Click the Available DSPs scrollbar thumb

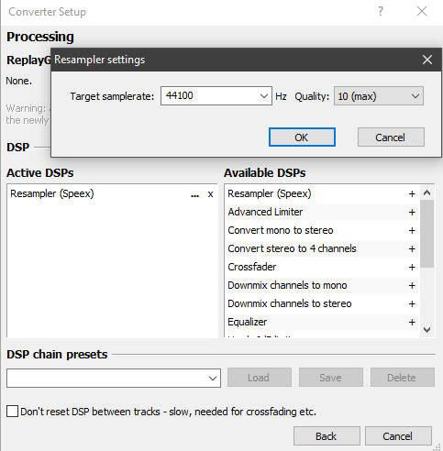click(x=426, y=234)
